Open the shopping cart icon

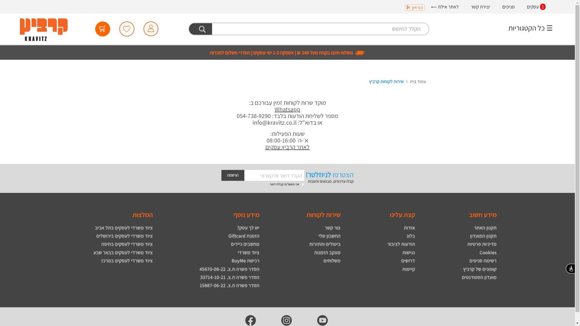click(102, 29)
